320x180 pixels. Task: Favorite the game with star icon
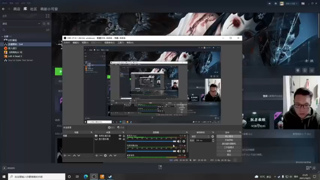tap(312, 70)
